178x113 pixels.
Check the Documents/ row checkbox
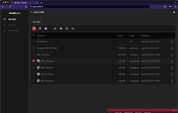click(33, 41)
